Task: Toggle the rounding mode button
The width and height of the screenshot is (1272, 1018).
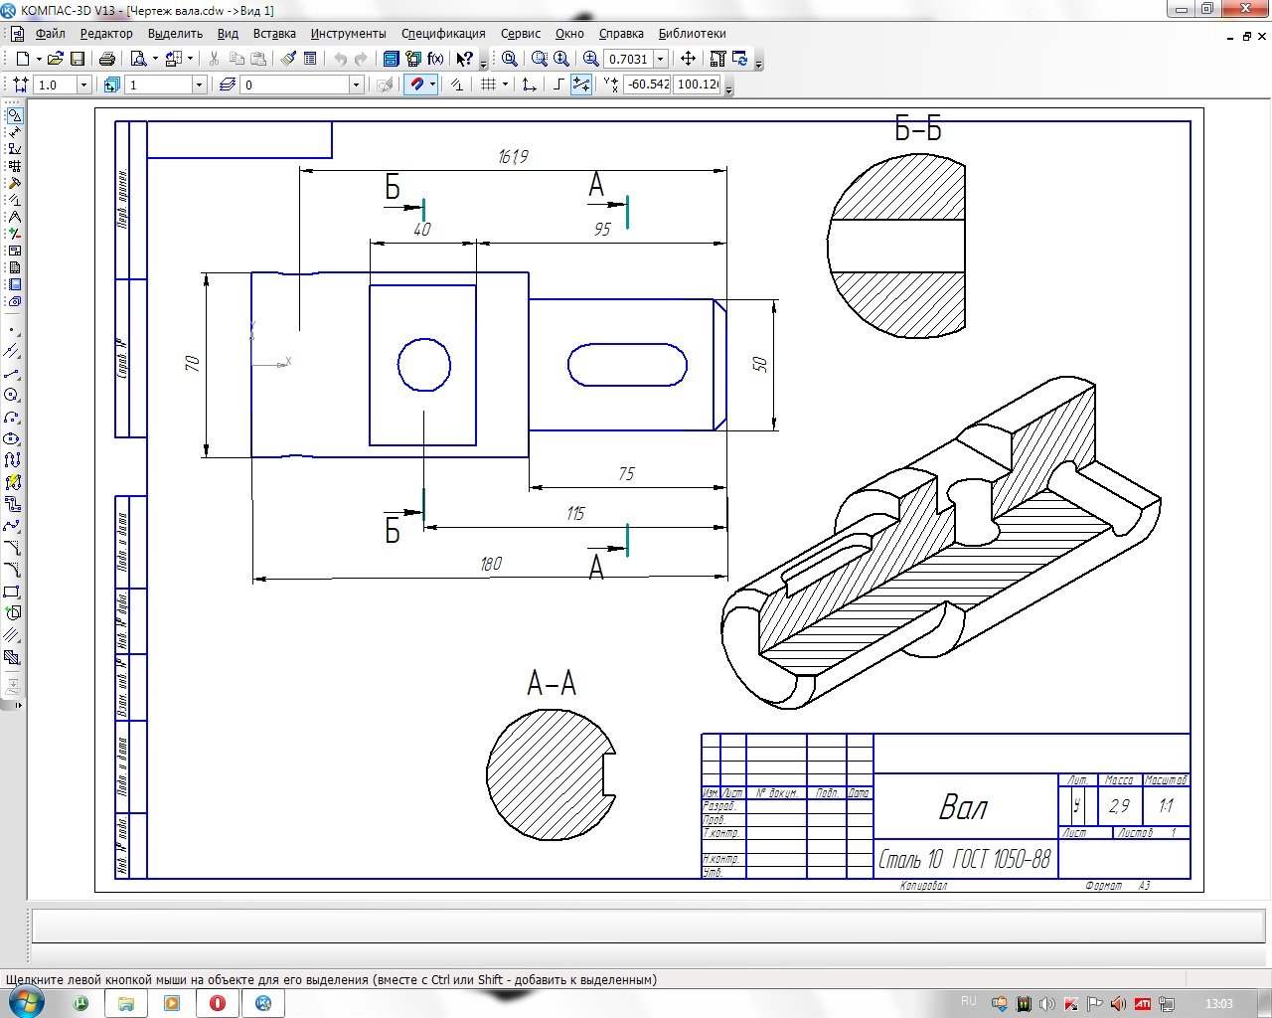Action: 581,85
